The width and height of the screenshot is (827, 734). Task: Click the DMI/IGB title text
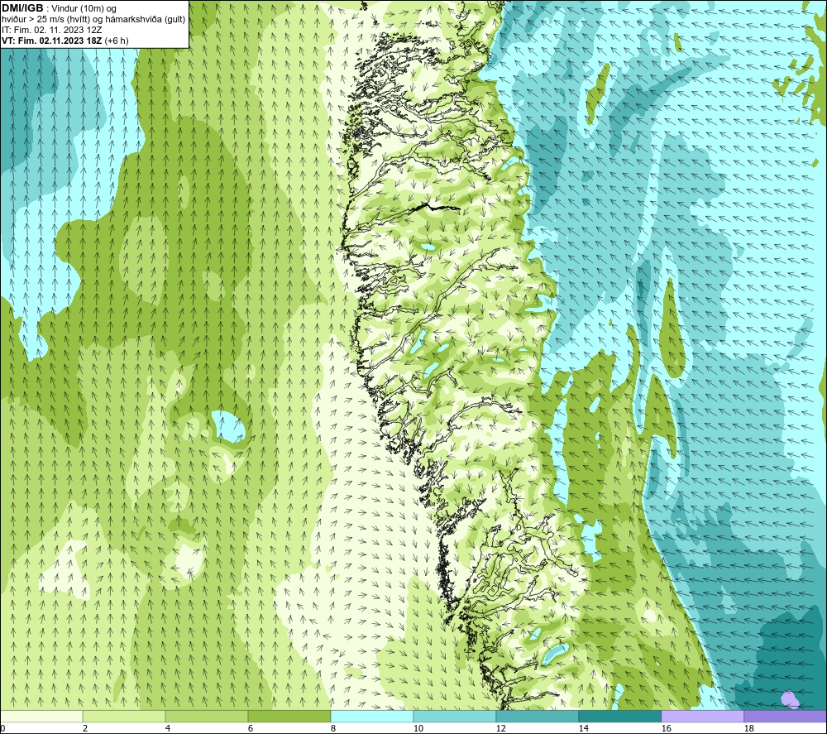(x=22, y=8)
